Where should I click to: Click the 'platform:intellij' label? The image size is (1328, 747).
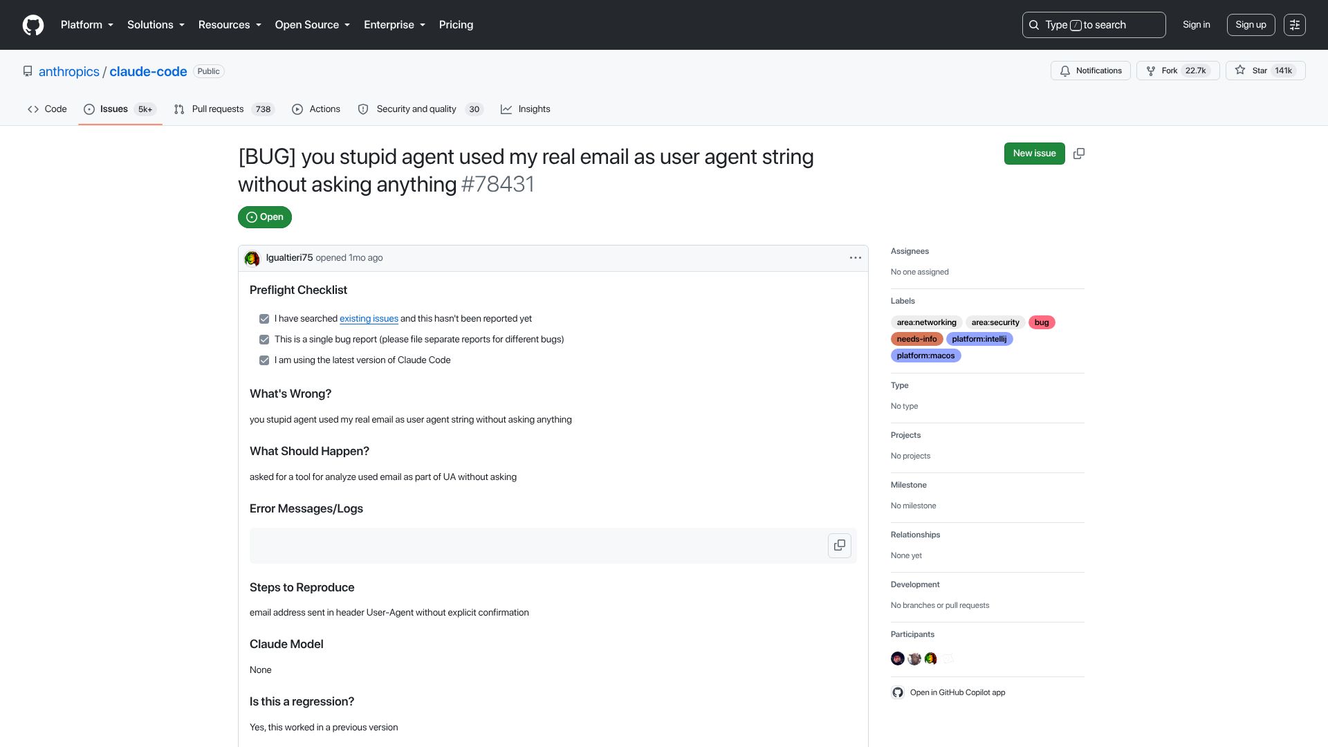click(x=979, y=339)
